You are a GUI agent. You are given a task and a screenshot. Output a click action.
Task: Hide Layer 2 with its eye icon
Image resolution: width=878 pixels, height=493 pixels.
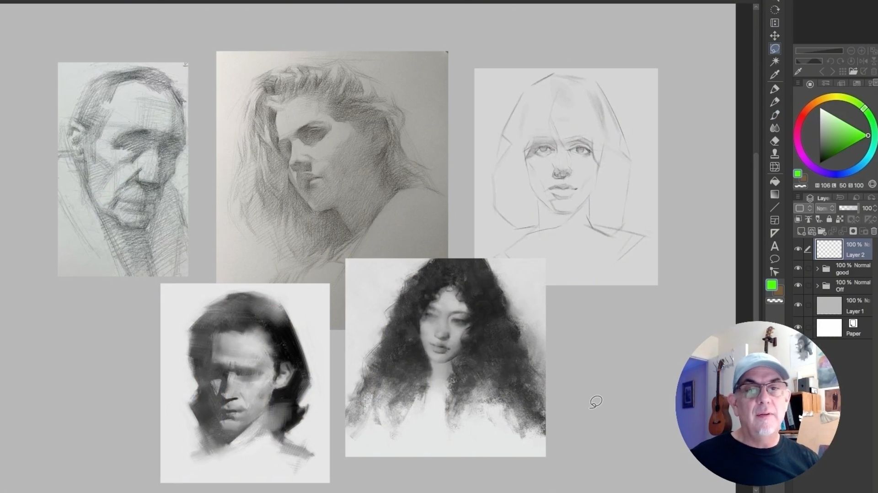[798, 249]
